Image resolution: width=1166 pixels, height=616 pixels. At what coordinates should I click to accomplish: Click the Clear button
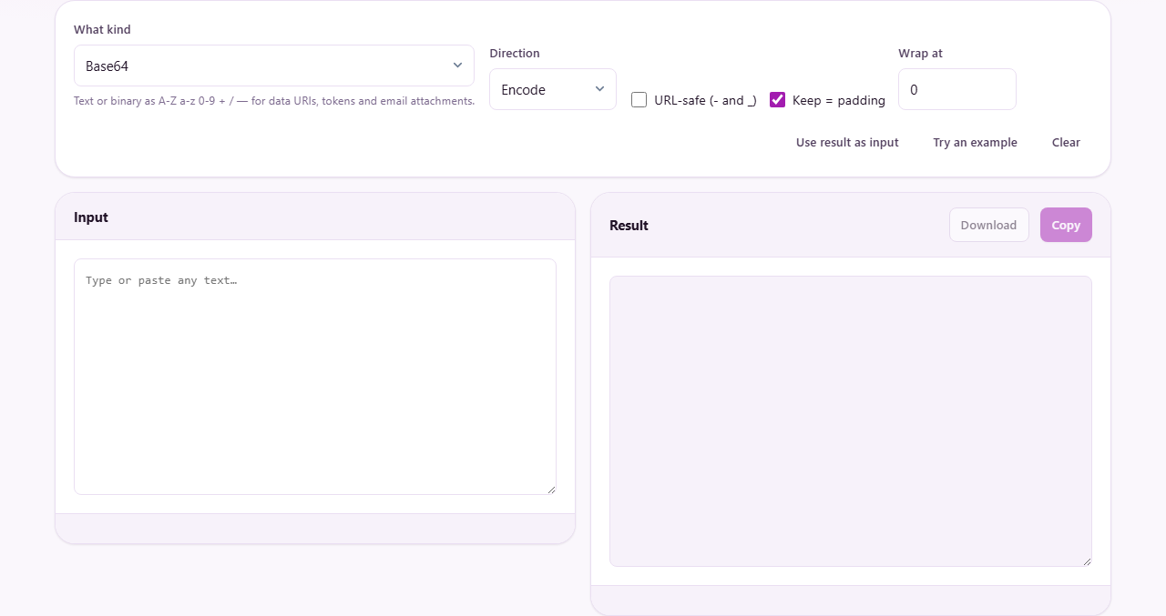pyautogui.click(x=1066, y=142)
